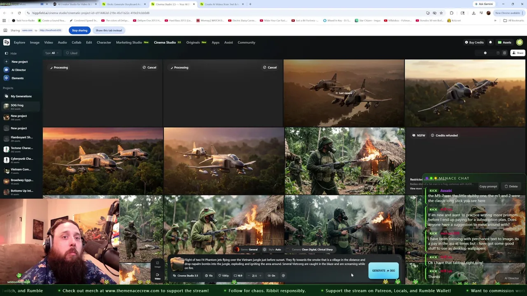Click the GENERATE button

[x=384, y=271]
